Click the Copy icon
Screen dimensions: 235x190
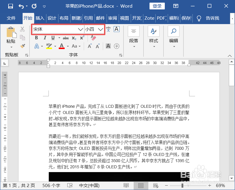point(22,38)
